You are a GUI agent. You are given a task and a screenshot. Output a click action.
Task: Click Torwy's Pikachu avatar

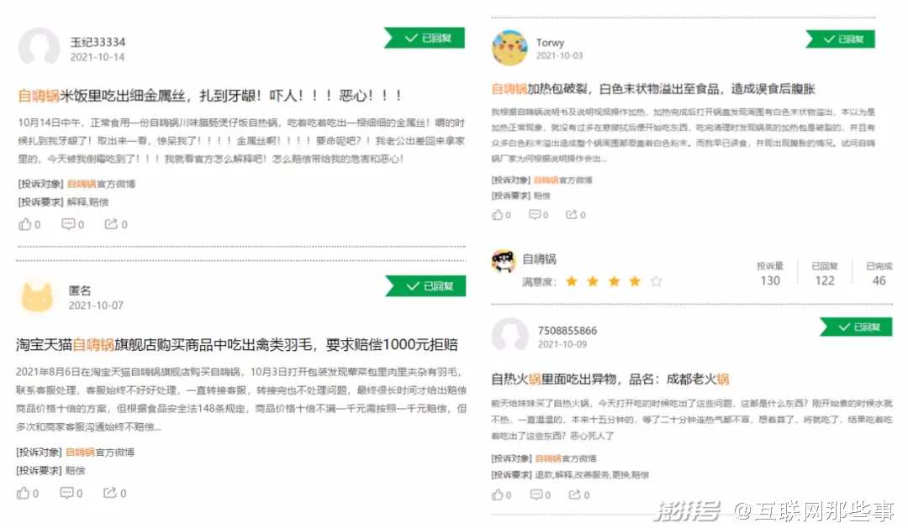click(x=509, y=48)
